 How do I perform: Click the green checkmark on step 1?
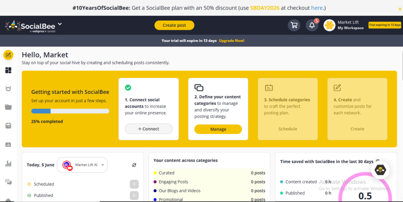coord(128,88)
